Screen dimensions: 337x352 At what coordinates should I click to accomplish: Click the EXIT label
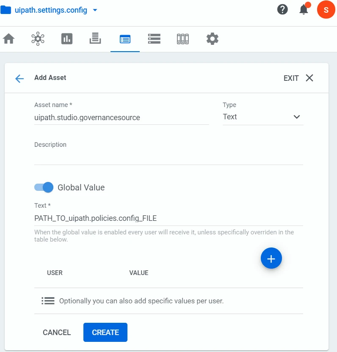pos(291,78)
